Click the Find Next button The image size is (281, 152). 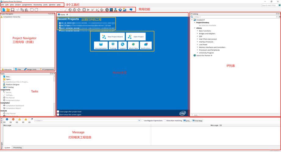point(197,121)
